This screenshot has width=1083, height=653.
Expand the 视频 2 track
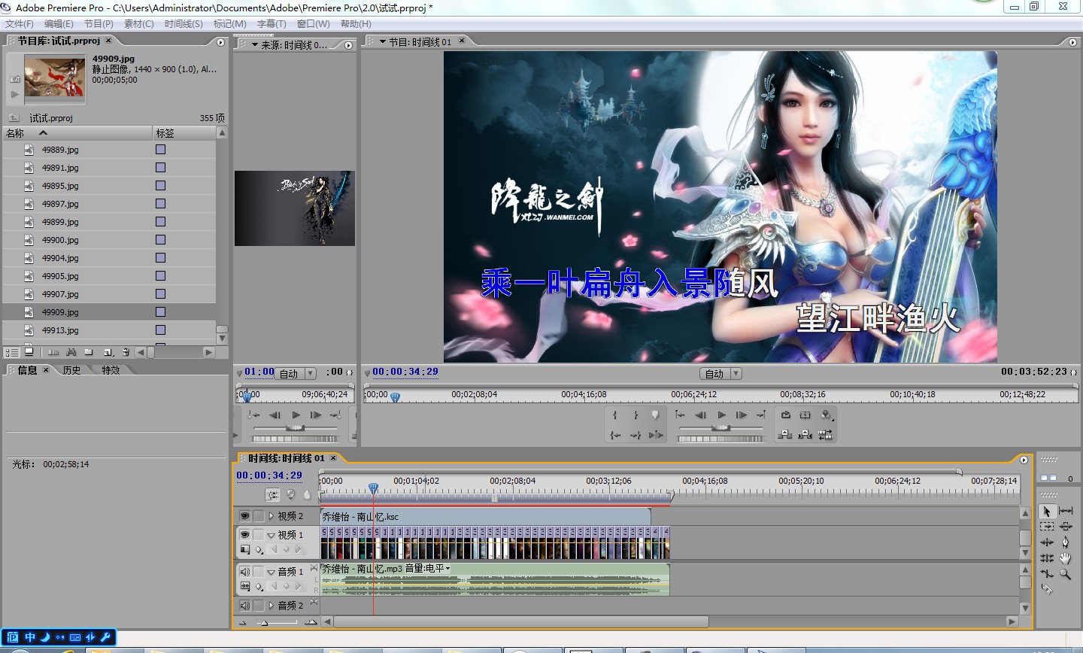(271, 515)
